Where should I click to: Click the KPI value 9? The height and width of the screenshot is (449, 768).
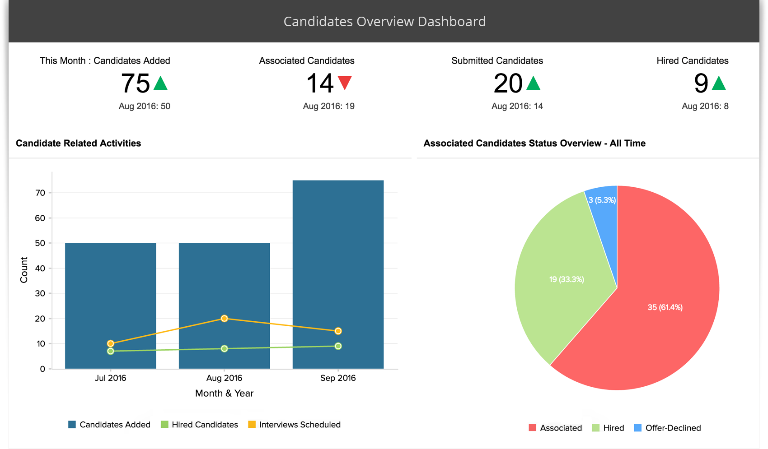click(701, 83)
